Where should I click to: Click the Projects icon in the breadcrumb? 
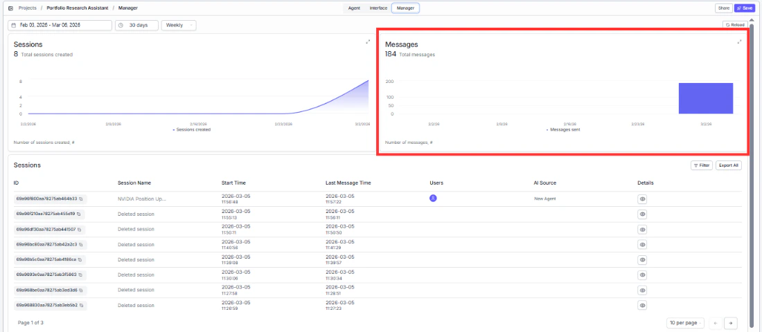pos(10,8)
